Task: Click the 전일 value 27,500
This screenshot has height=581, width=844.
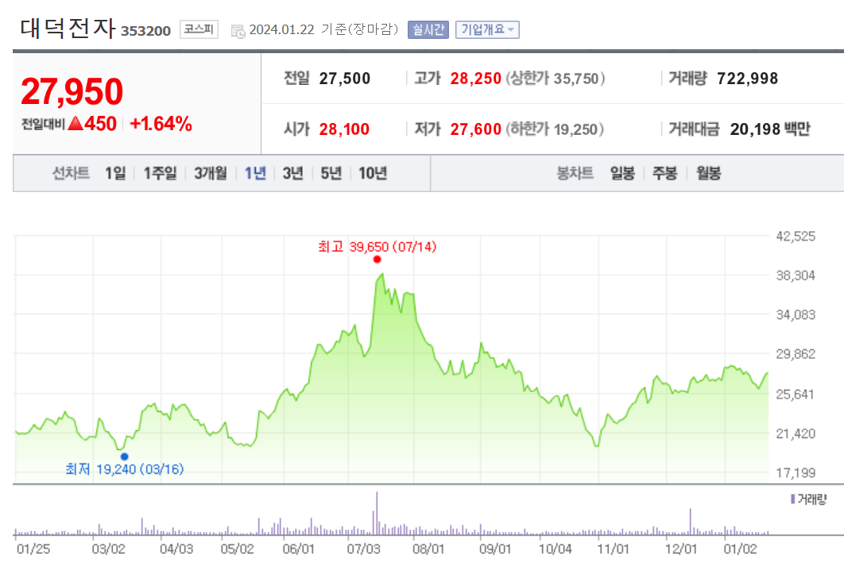Action: pos(344,79)
